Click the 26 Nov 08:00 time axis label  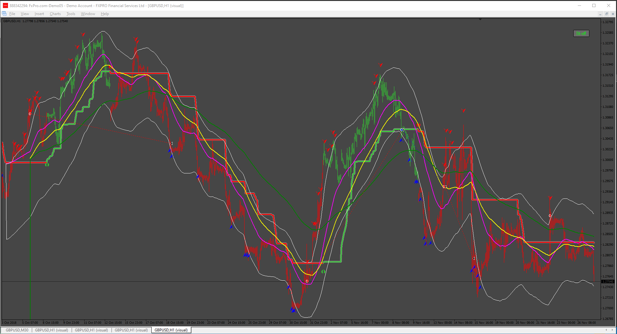tap(586, 322)
